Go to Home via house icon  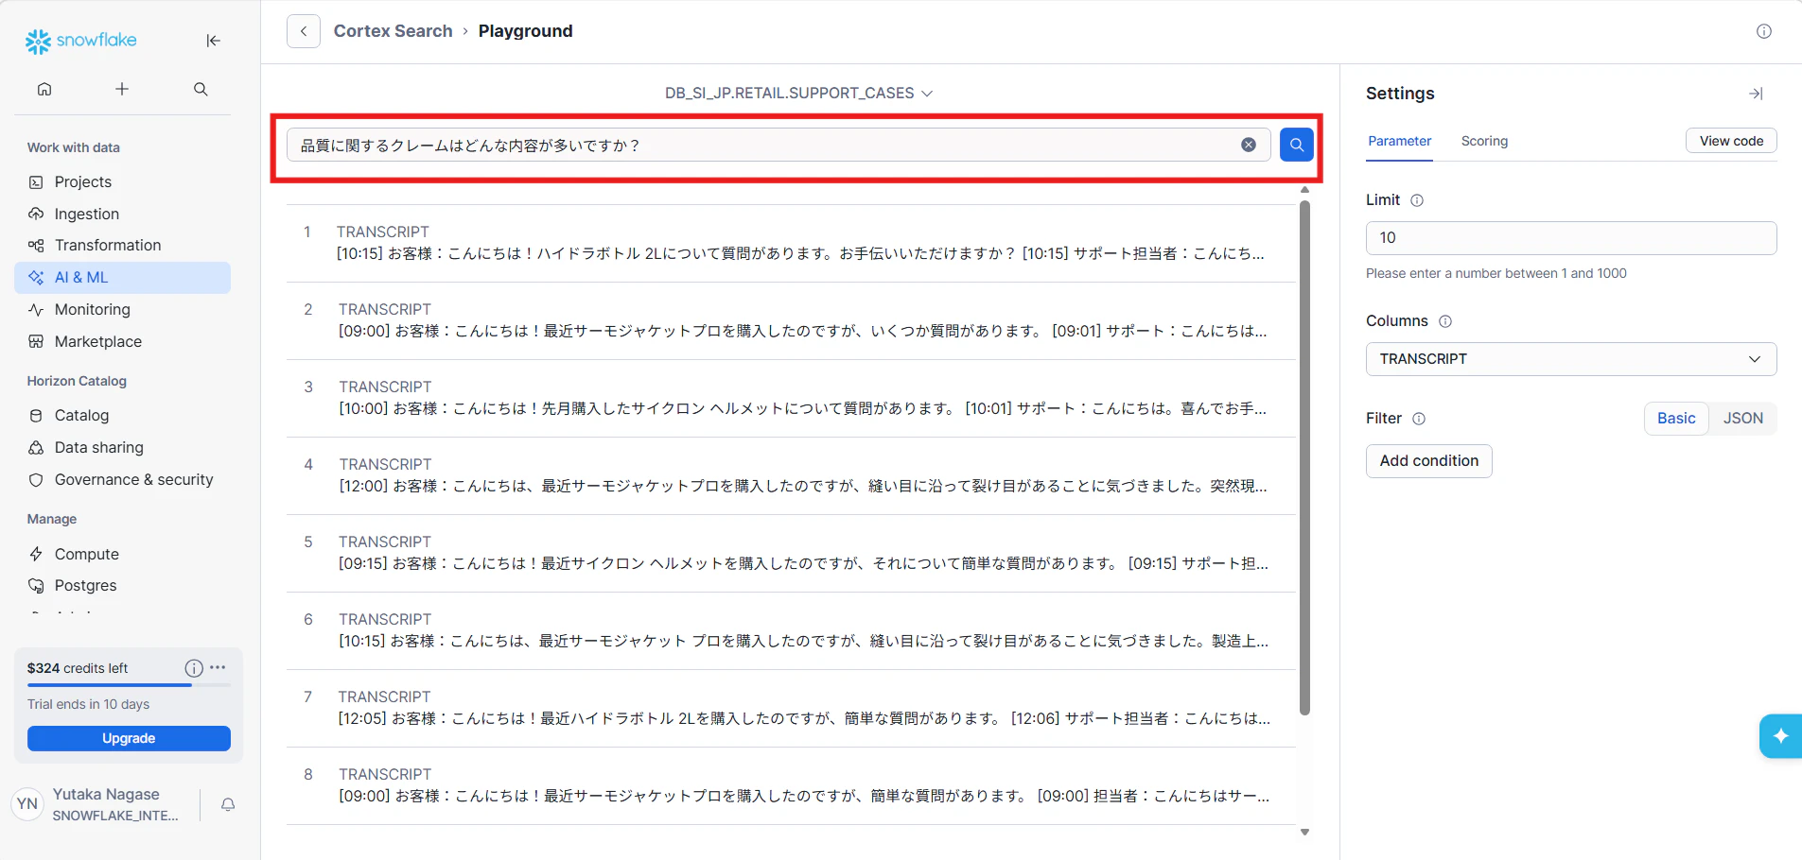pos(44,89)
